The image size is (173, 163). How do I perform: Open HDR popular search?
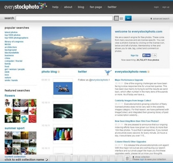(7, 72)
